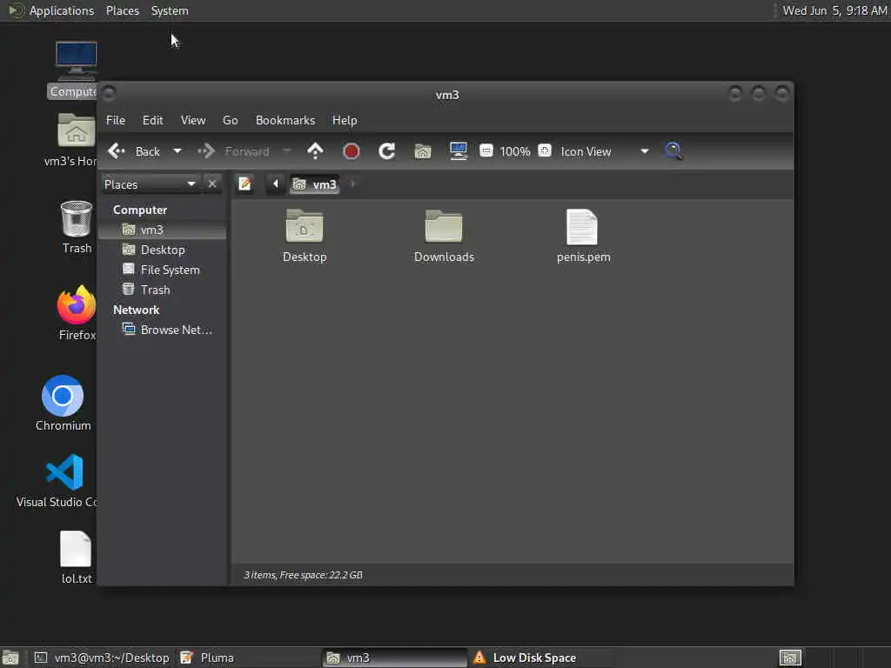891x668 pixels.
Task: Select the Visual Studio Code desktop icon
Action: click(x=58, y=480)
